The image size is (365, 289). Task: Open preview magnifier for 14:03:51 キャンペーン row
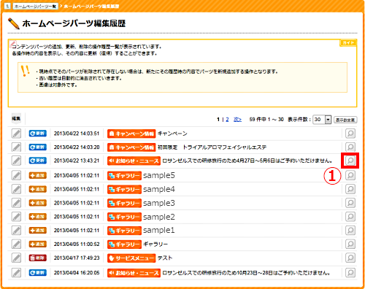tap(350, 134)
